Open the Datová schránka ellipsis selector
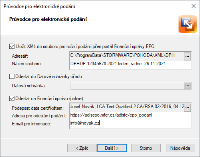Image resolution: width=200 pixels, height=157 pixels. click(187, 86)
